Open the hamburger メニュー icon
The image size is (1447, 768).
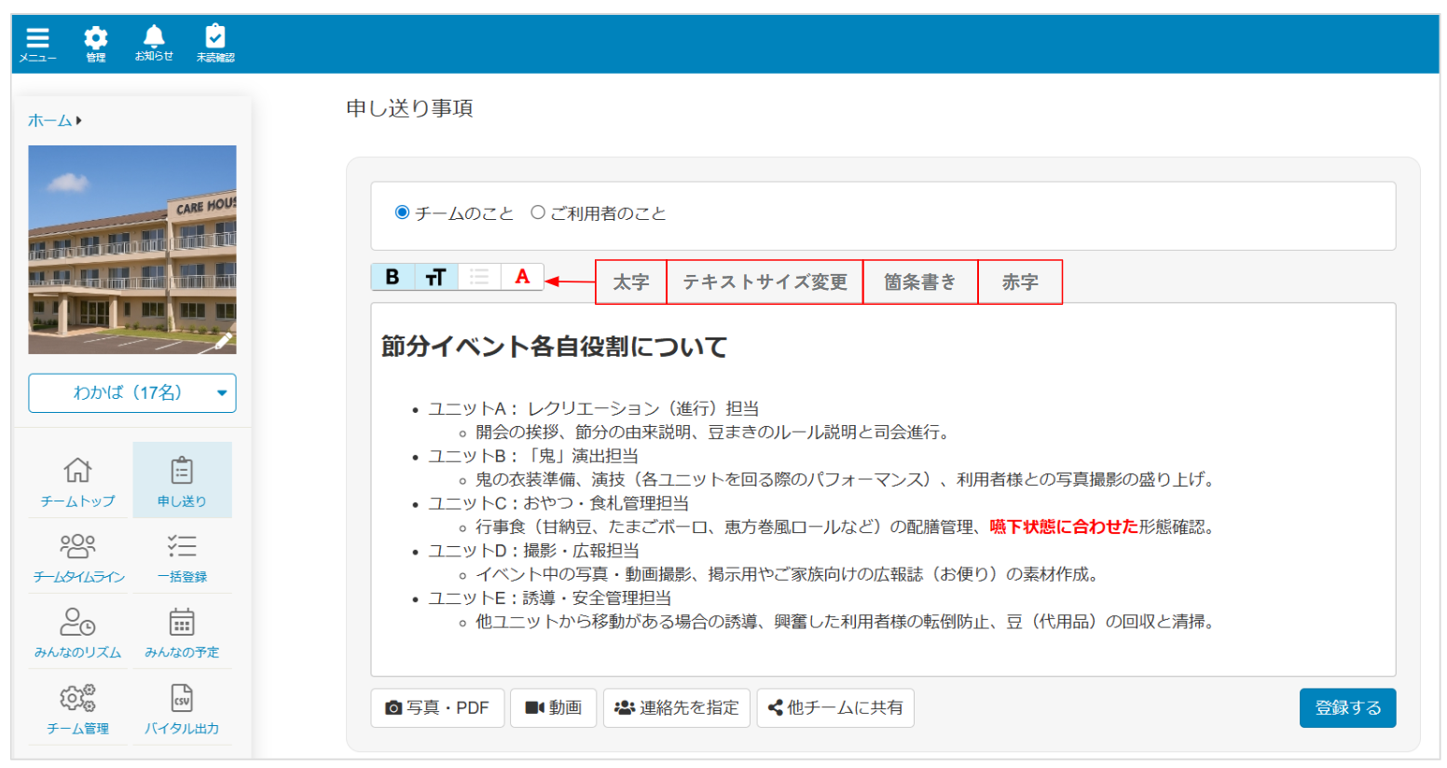pos(37,44)
